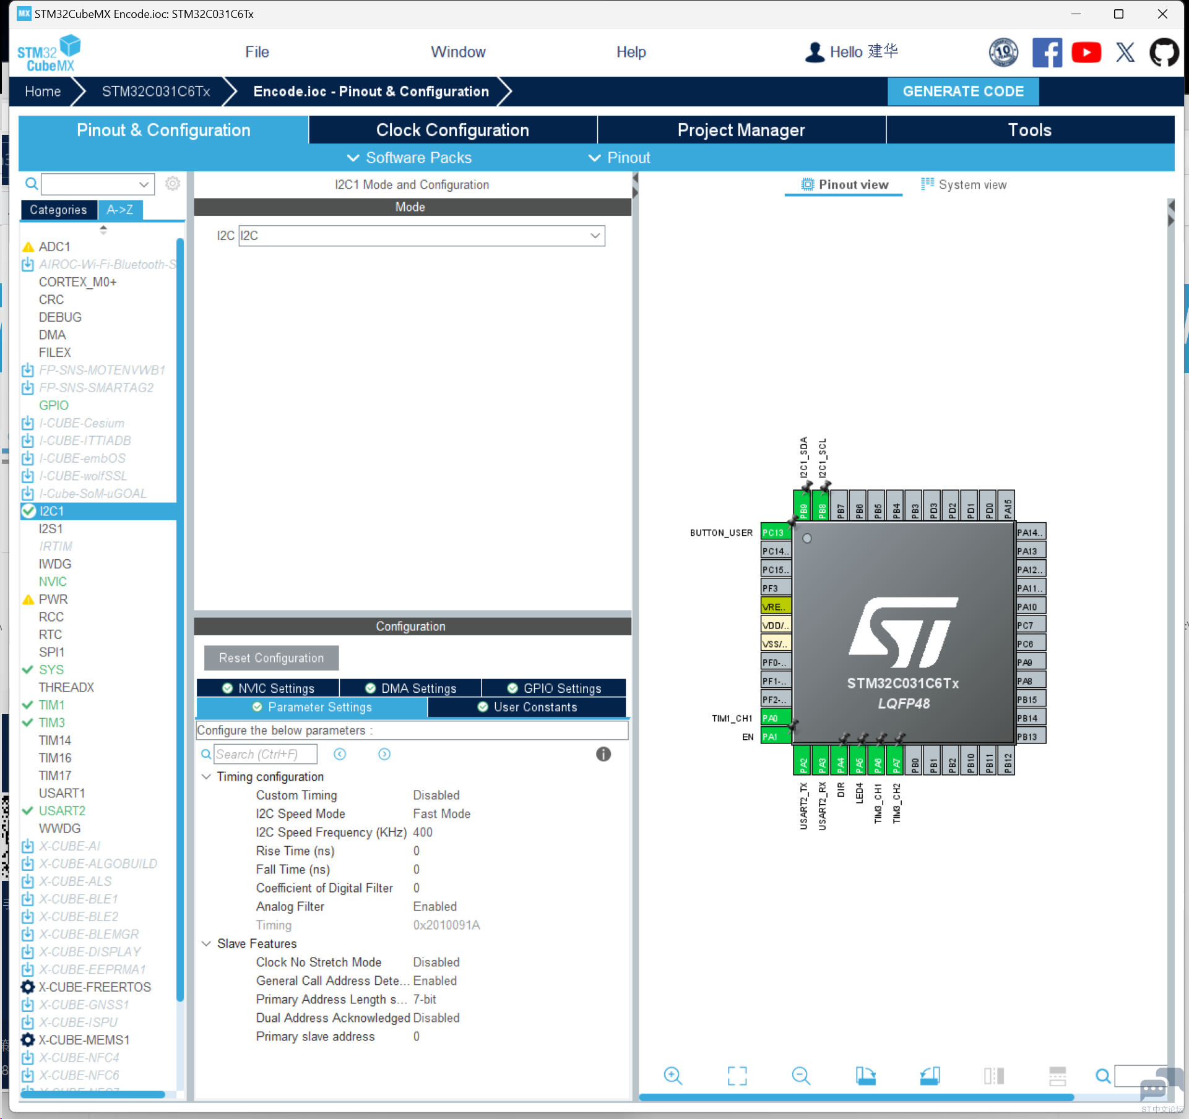Select the Analog Filter parameter row
The height and width of the screenshot is (1119, 1189).
pos(412,906)
